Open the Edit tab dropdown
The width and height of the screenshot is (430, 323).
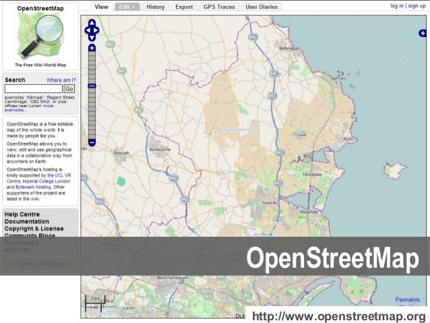pyautogui.click(x=125, y=7)
